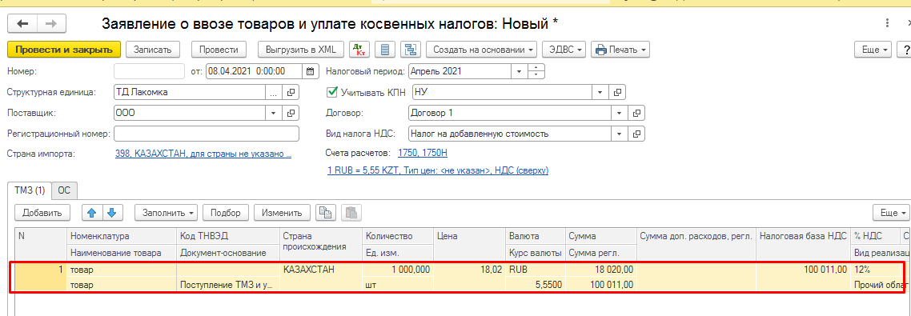Copy rows with the copy icon
This screenshot has height=316, width=911.
(x=325, y=213)
